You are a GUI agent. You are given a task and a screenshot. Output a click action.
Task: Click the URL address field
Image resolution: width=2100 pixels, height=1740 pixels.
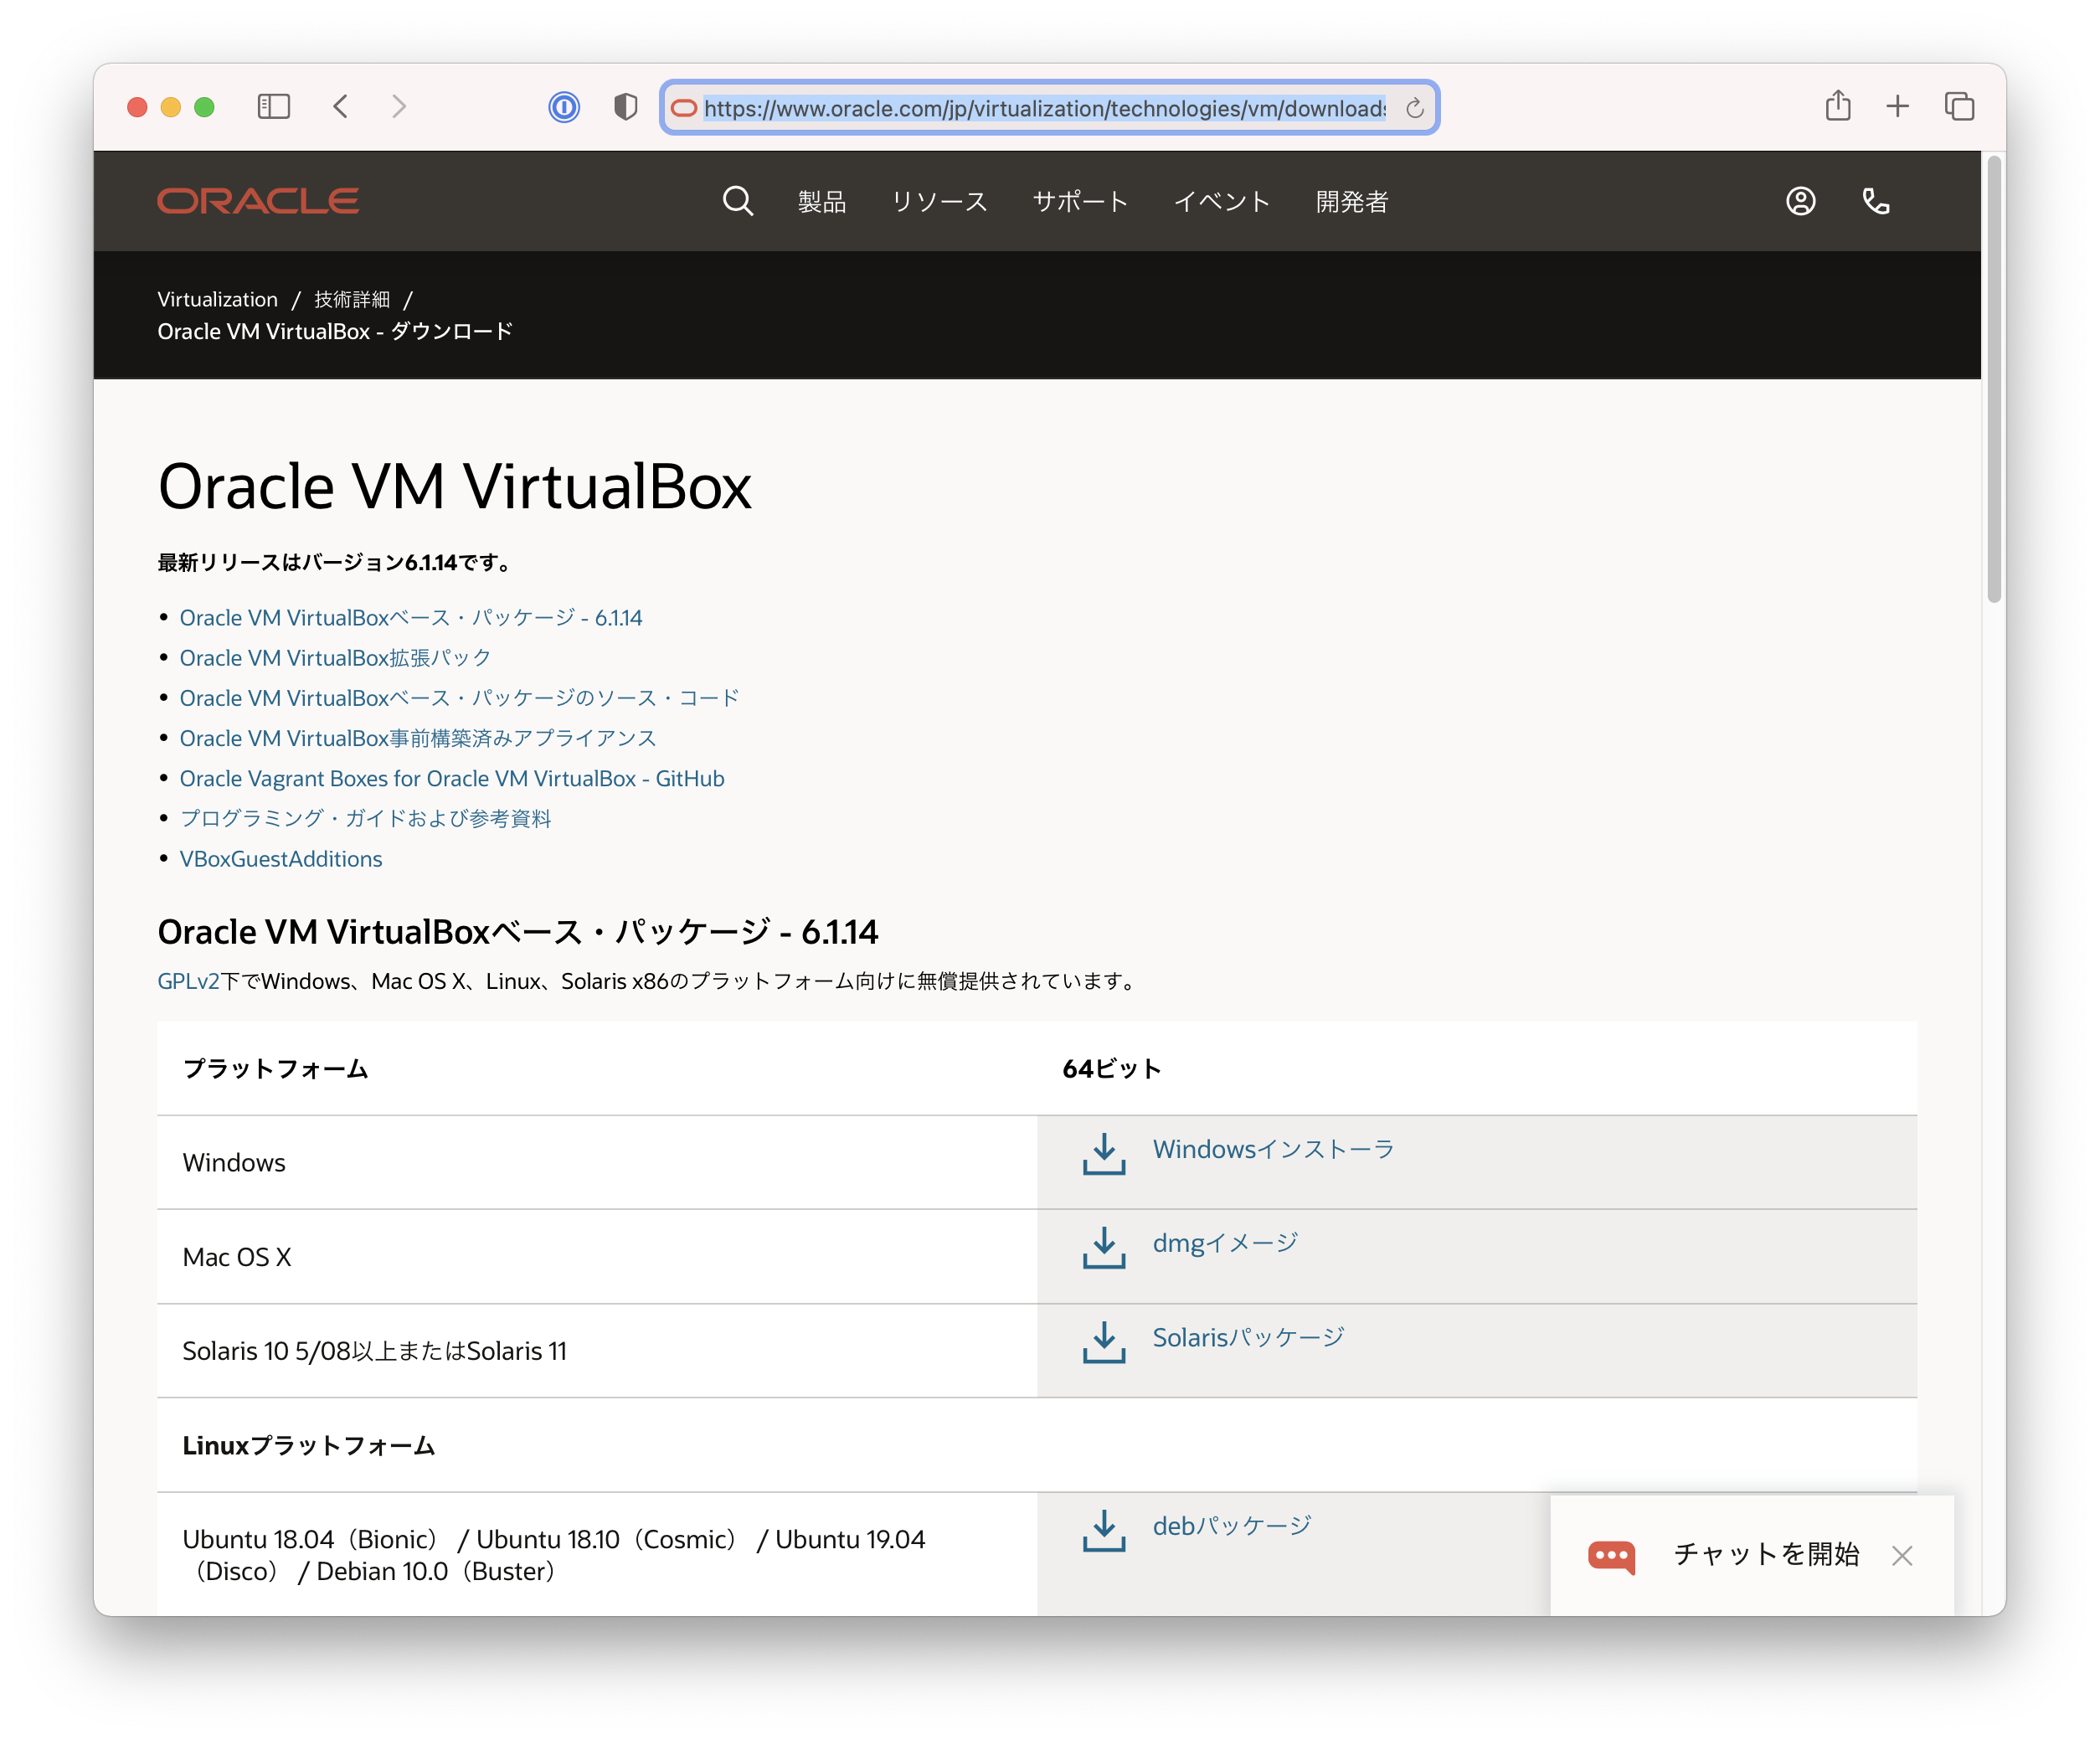coord(1044,108)
